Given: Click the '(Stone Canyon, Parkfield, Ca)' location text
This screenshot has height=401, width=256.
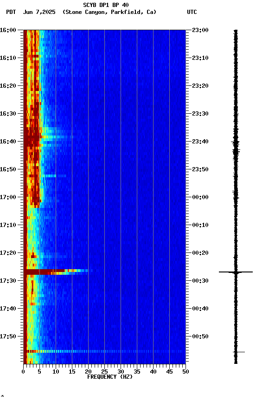Looking at the screenshot, I should (x=109, y=12).
